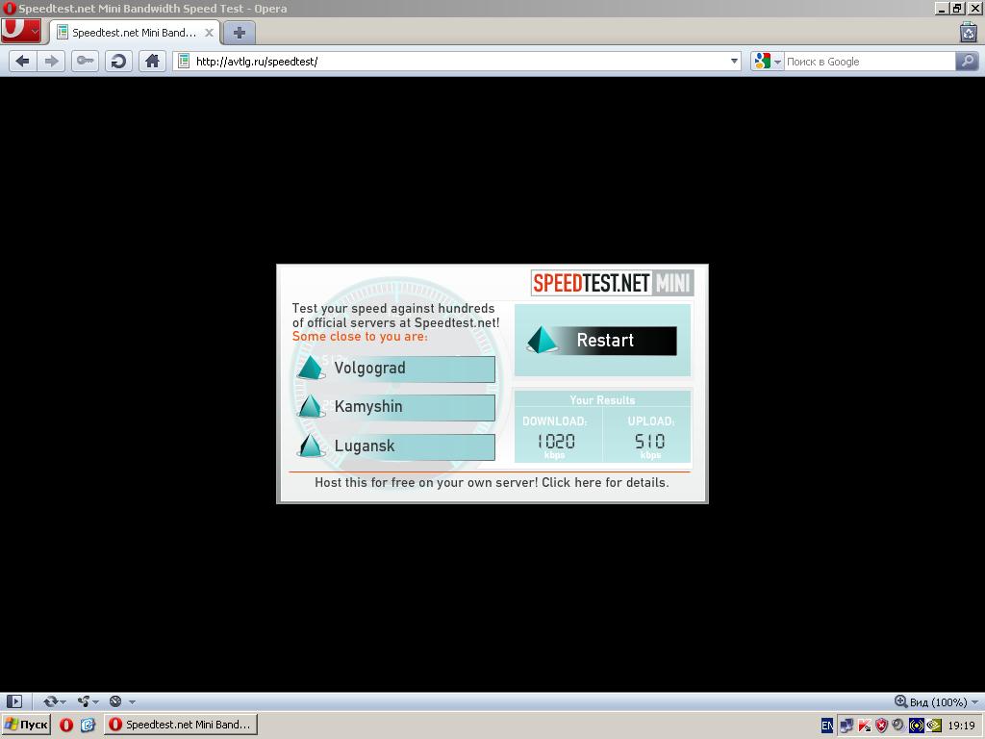This screenshot has width=985, height=739.
Task: Expand the zoom level (100%) dropdown
Action: point(974,702)
